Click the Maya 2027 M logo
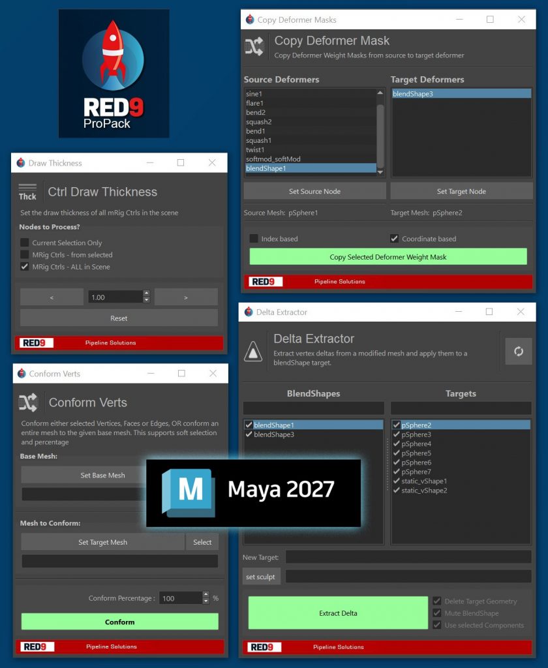Image resolution: width=548 pixels, height=668 pixels. [187, 493]
